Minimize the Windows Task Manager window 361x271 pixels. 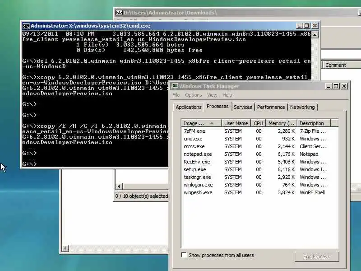[x=329, y=86]
